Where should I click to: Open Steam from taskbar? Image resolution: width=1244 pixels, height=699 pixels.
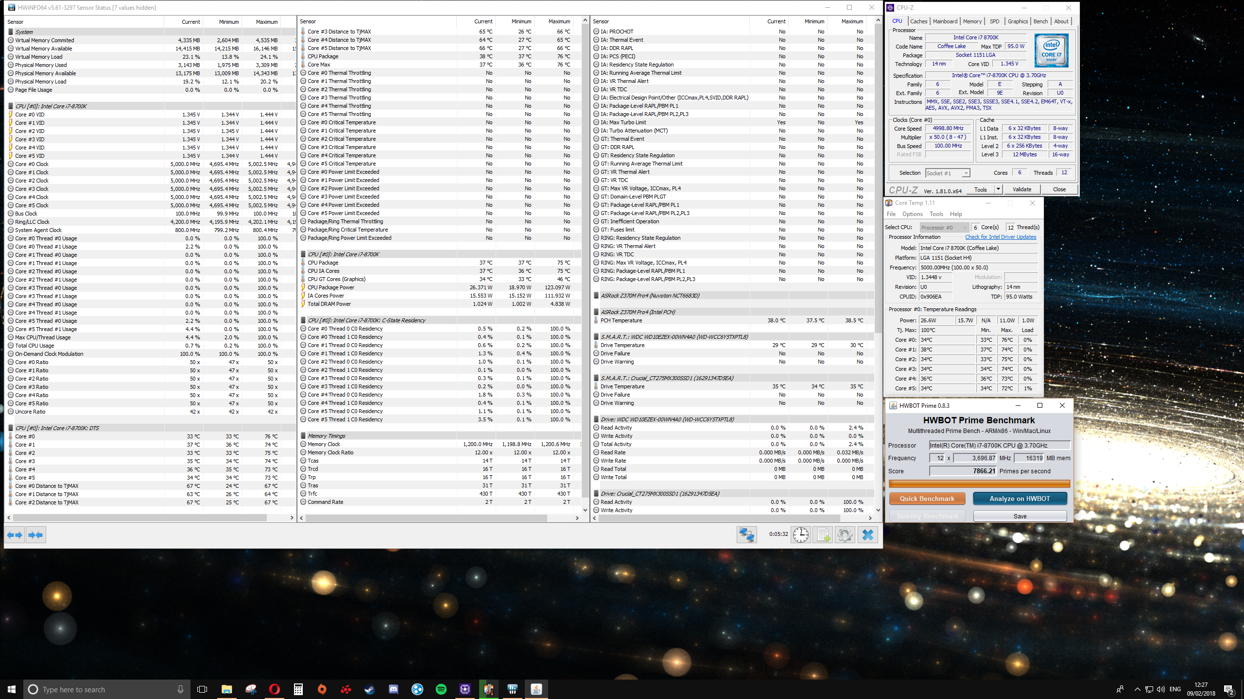(x=370, y=689)
